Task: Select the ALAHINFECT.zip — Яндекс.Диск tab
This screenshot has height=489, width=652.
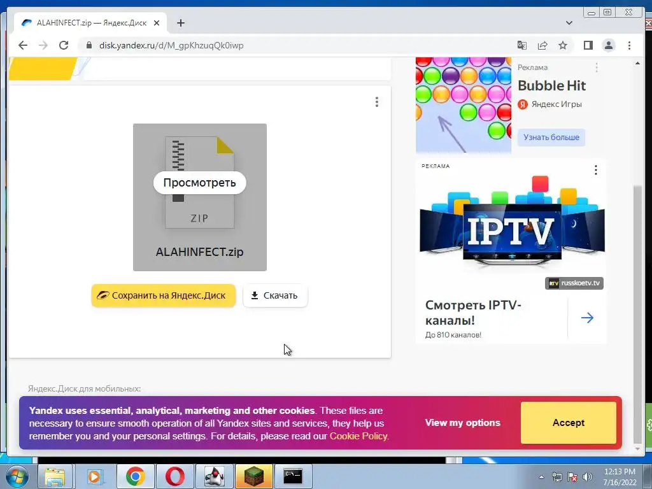Action: click(x=90, y=23)
